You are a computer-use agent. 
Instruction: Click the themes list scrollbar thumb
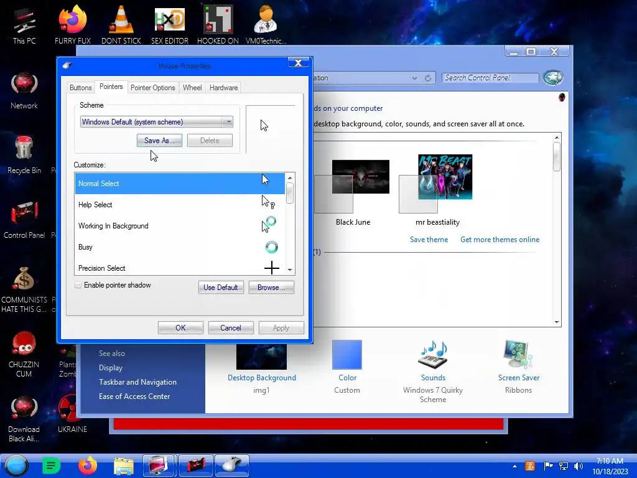click(x=557, y=156)
